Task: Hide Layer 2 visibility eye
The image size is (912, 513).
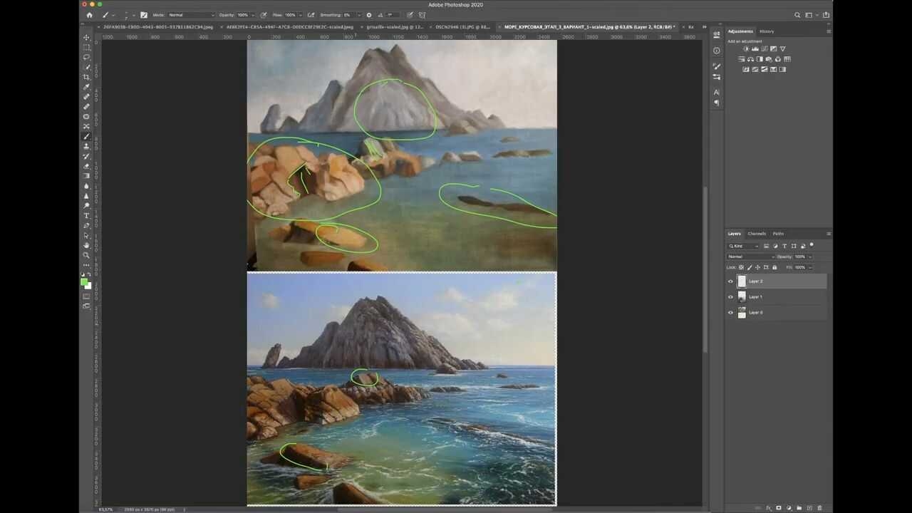Action: pyautogui.click(x=730, y=281)
